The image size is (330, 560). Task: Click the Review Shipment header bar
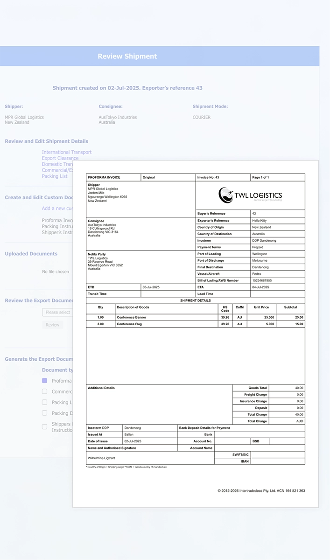point(160,56)
